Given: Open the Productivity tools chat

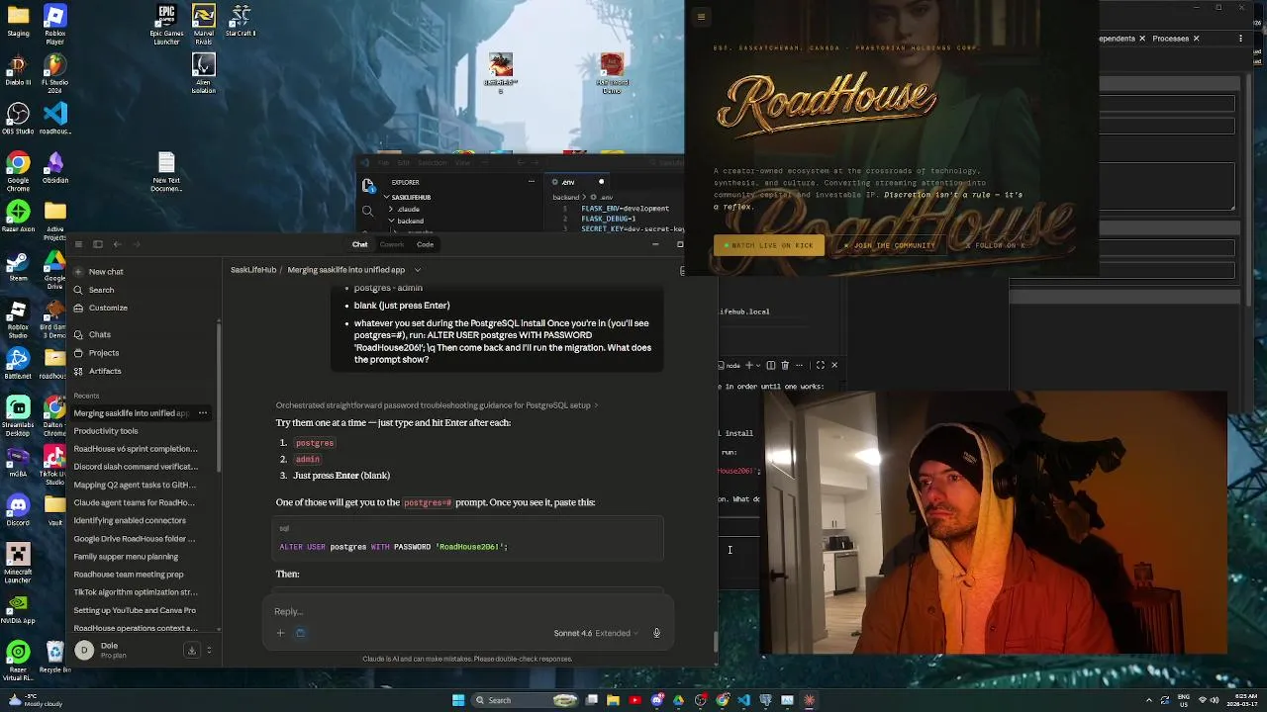Looking at the screenshot, I should click(106, 431).
